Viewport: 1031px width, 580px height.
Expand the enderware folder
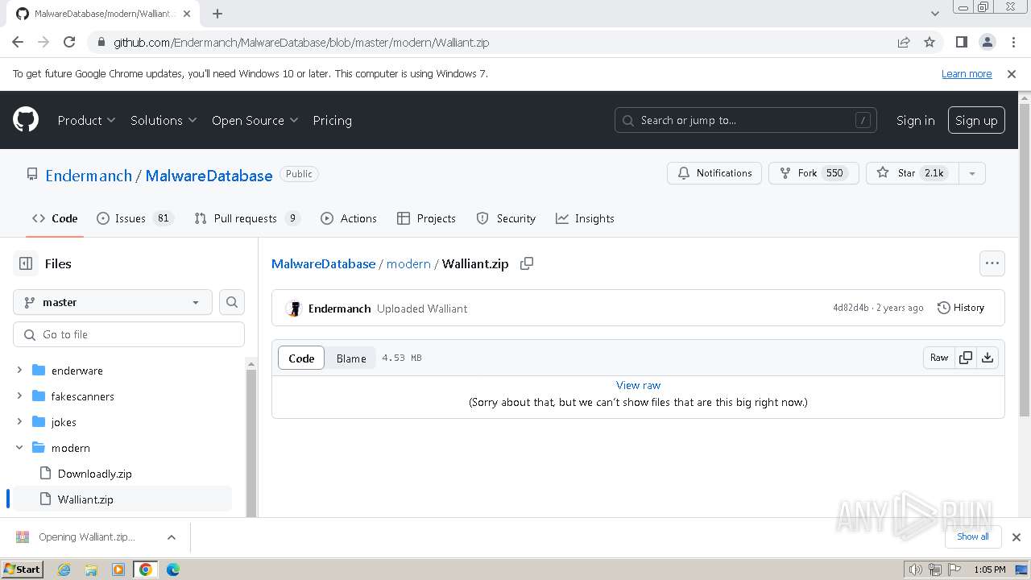[19, 371]
